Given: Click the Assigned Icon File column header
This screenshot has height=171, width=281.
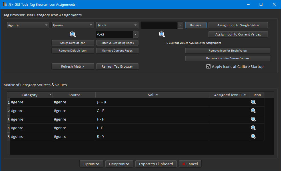Looking at the screenshot, I should 230,95.
